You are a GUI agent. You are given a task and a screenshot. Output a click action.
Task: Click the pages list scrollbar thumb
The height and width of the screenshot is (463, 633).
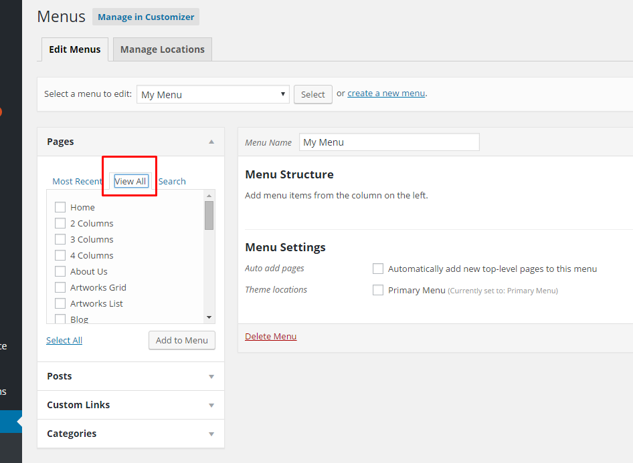tap(209, 216)
